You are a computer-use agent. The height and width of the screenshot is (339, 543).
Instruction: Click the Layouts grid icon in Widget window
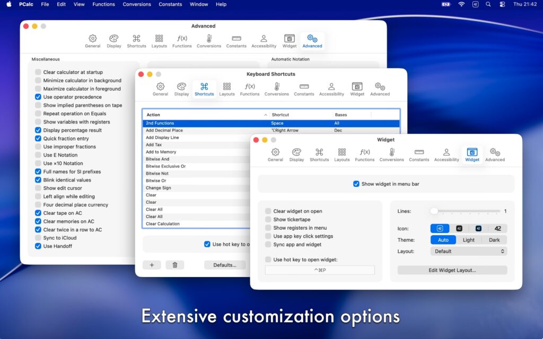coord(341,154)
